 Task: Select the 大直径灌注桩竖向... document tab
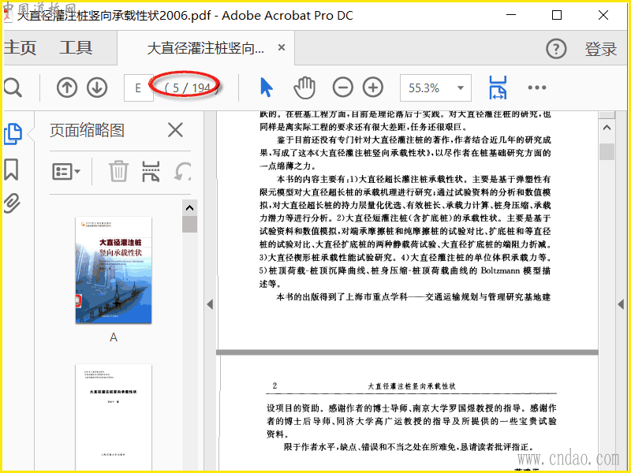[x=206, y=49]
